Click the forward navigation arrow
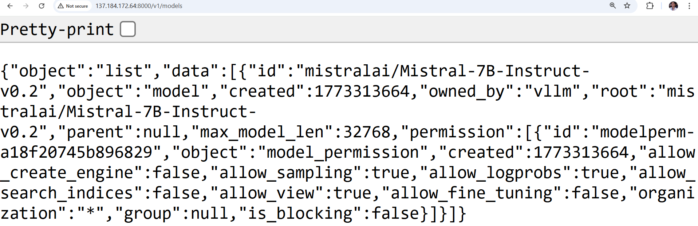 [25, 6]
